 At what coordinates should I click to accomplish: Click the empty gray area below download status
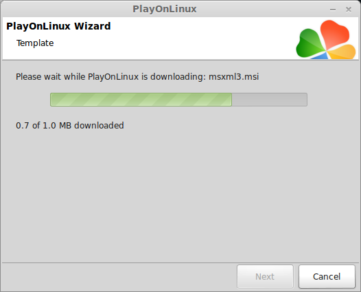coord(180,196)
